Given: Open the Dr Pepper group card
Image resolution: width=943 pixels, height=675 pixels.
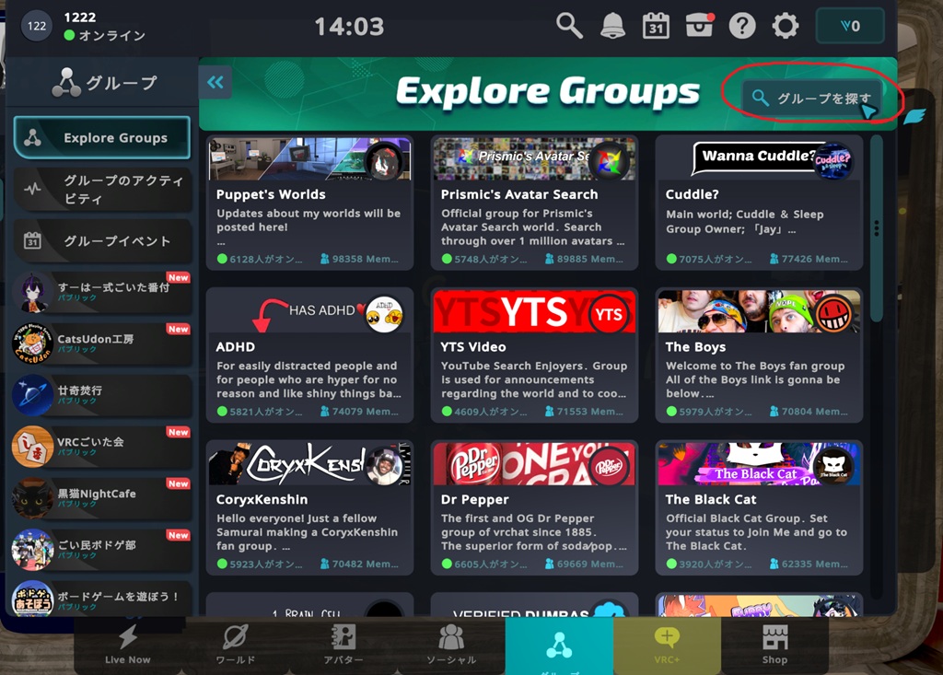Looking at the screenshot, I should pos(534,507).
